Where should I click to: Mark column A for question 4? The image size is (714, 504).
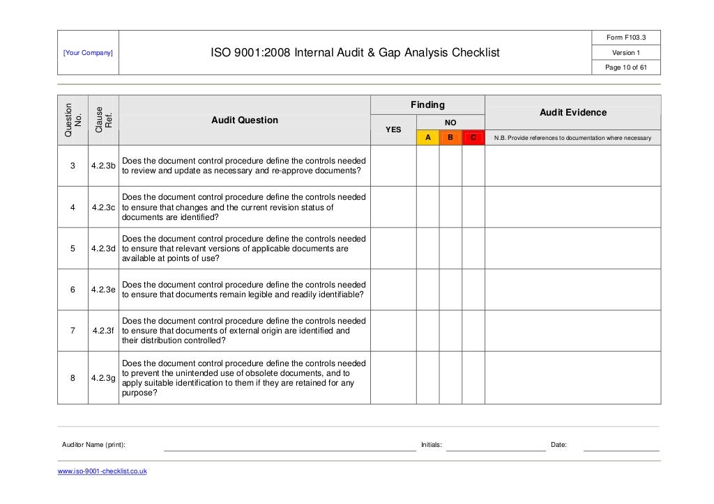pyautogui.click(x=427, y=207)
